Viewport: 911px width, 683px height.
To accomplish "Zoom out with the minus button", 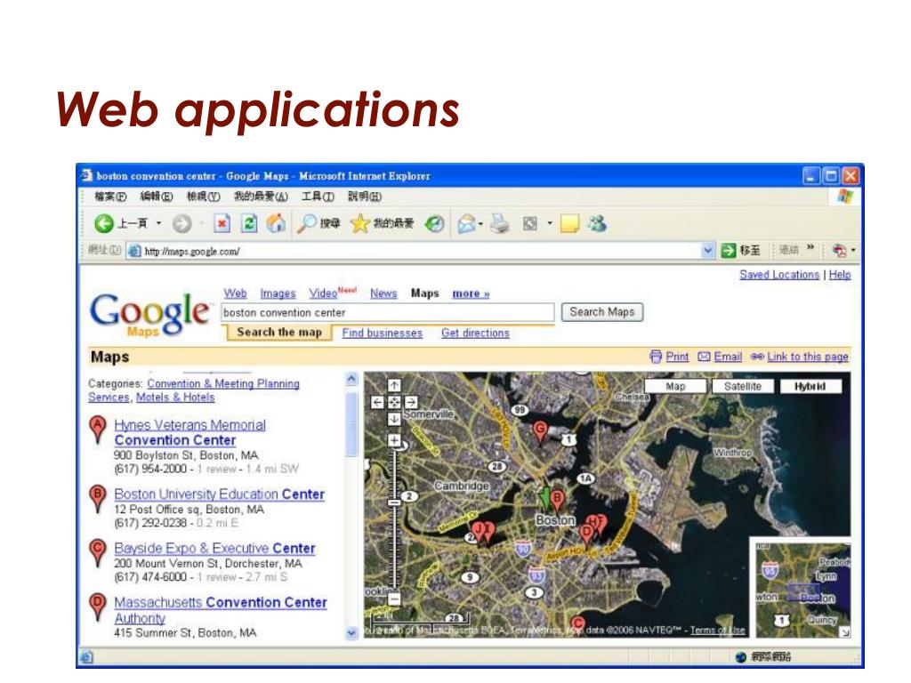I will click(x=394, y=599).
